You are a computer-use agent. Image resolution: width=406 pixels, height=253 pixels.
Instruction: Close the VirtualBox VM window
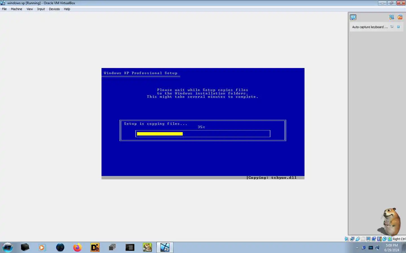tap(401, 3)
